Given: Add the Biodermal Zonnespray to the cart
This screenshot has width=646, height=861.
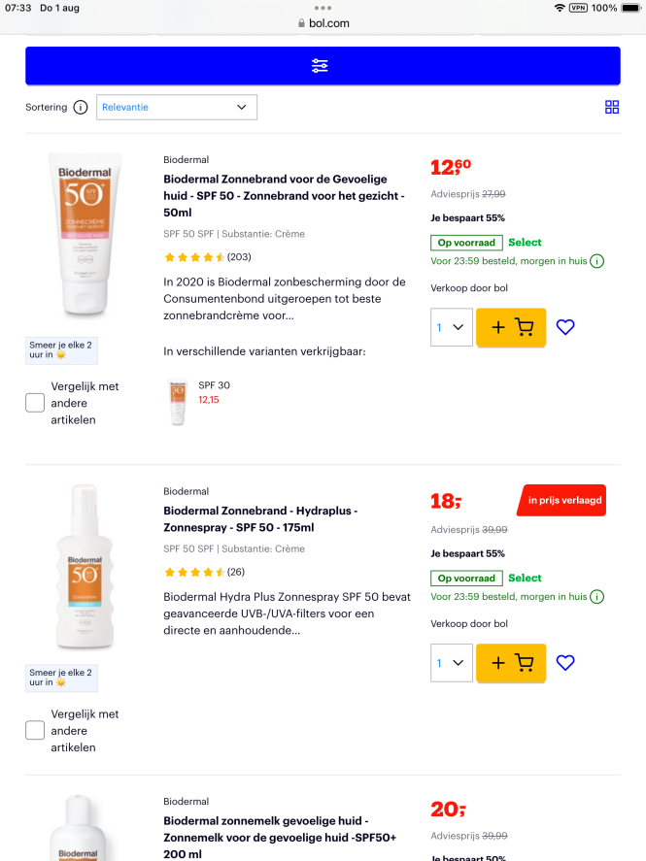Looking at the screenshot, I should 510,663.
